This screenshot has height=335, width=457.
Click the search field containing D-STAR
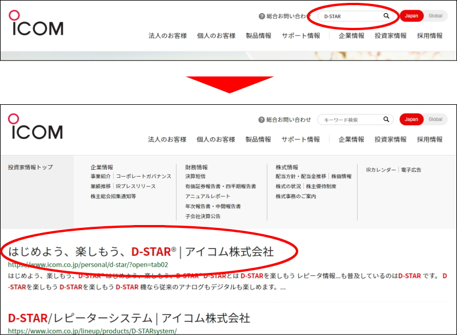[355, 17]
